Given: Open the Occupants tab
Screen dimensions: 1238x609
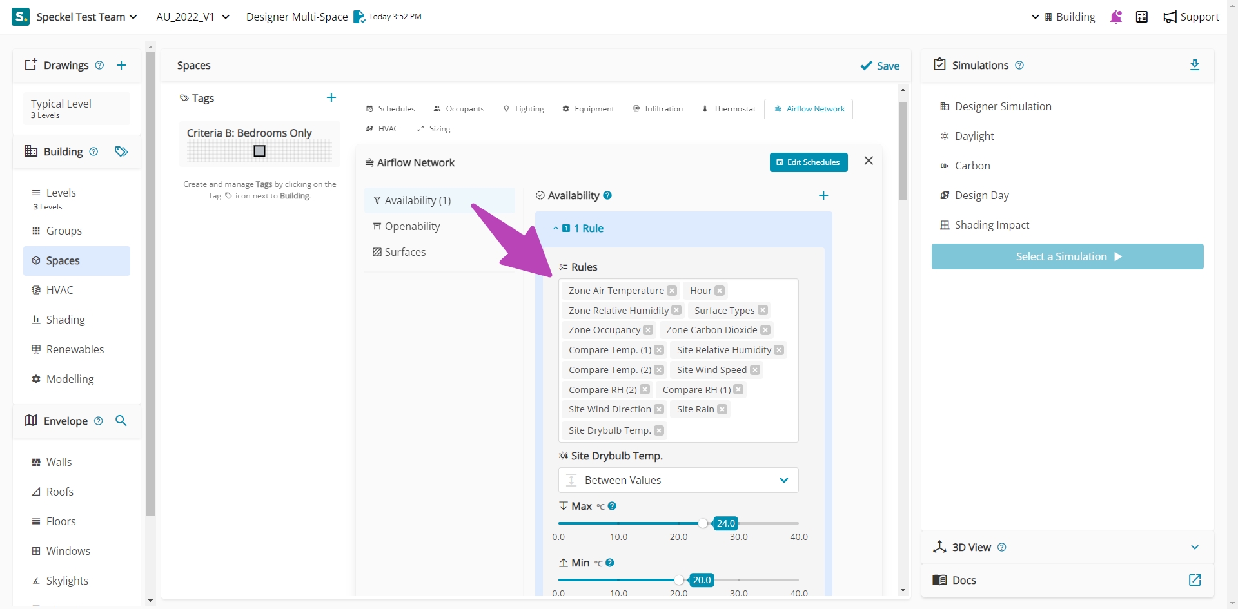Looking at the screenshot, I should pos(458,109).
